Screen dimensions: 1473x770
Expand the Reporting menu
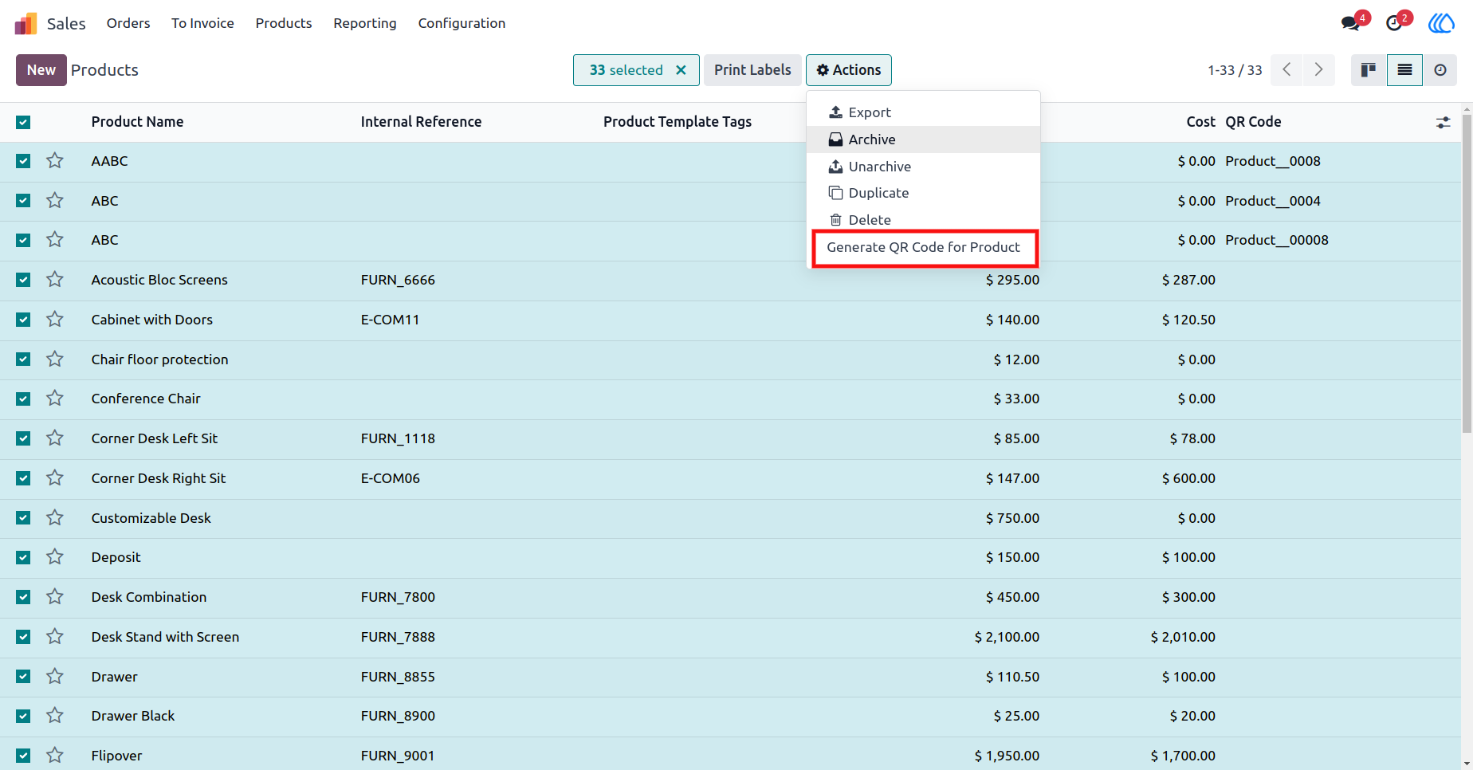coord(365,23)
